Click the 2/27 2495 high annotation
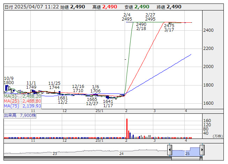The height and width of the screenshot is (164, 228). (150, 17)
